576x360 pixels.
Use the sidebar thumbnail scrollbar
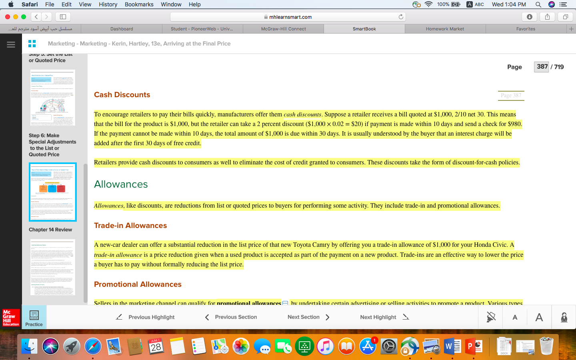[85, 233]
